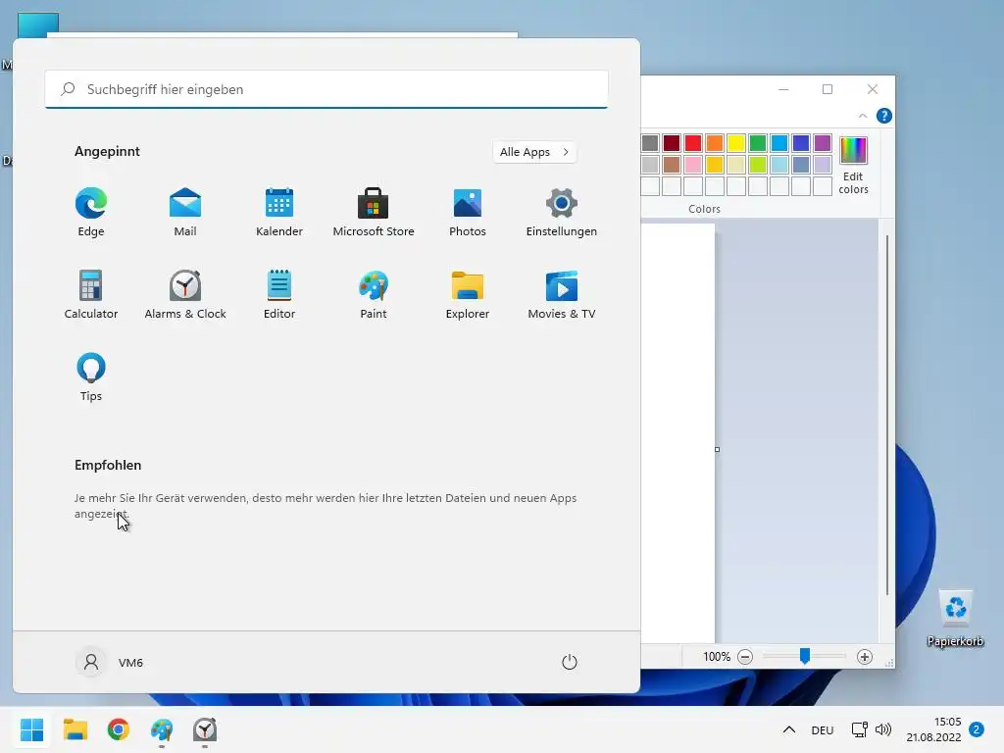Switch to Paint via taskbar icon
The width and height of the screenshot is (1004, 753).
162,729
